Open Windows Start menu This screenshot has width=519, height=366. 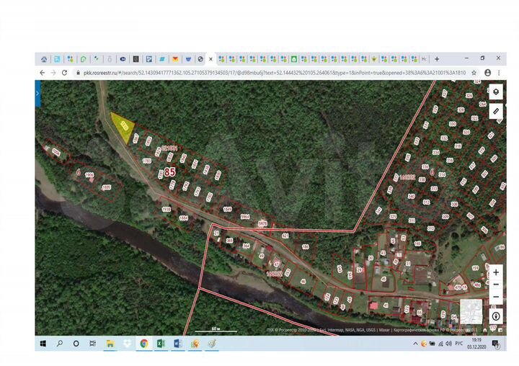(x=43, y=344)
